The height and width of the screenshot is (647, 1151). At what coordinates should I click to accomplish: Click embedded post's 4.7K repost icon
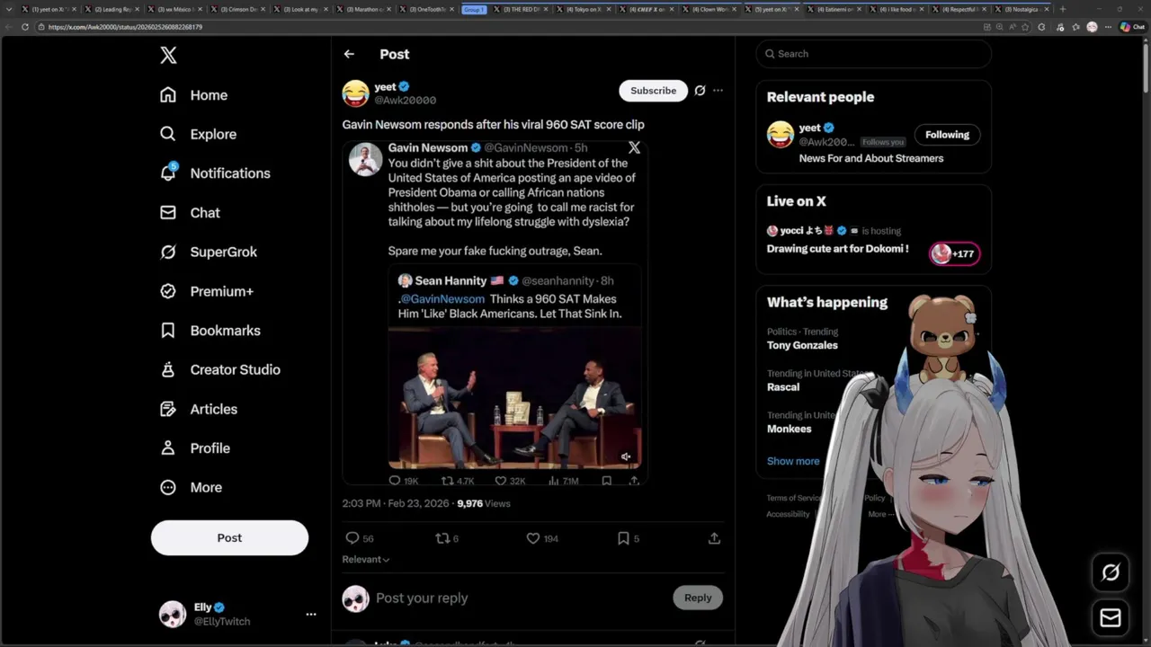[x=447, y=481]
